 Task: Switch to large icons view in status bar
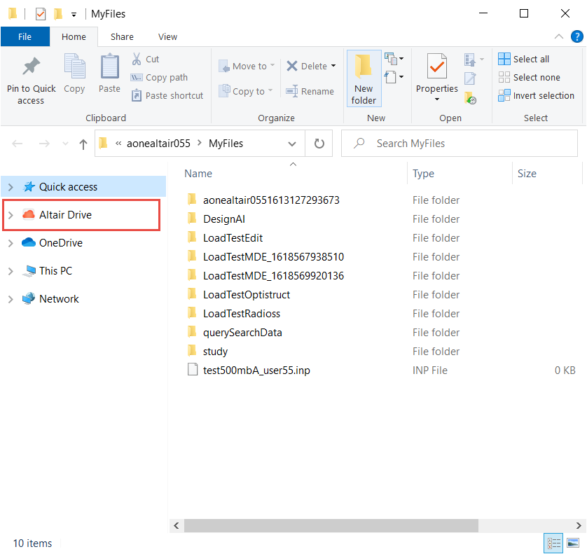[572, 543]
